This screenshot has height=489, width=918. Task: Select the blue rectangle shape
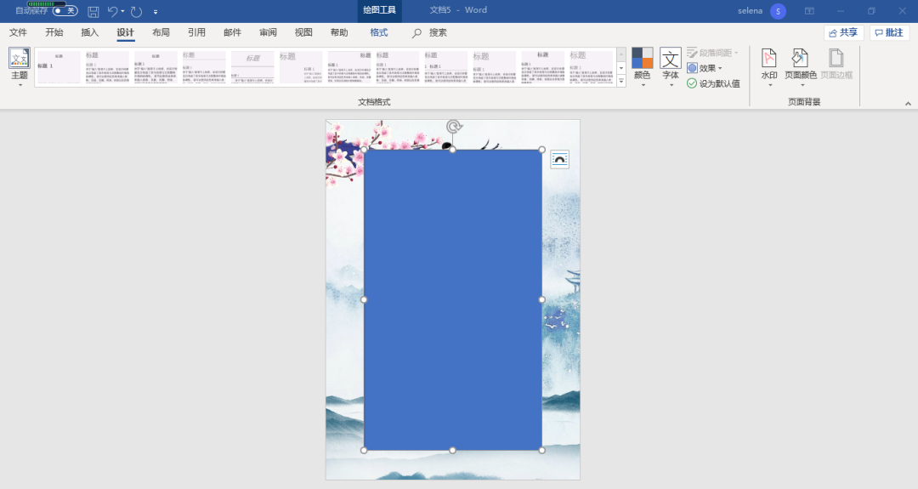pos(452,300)
